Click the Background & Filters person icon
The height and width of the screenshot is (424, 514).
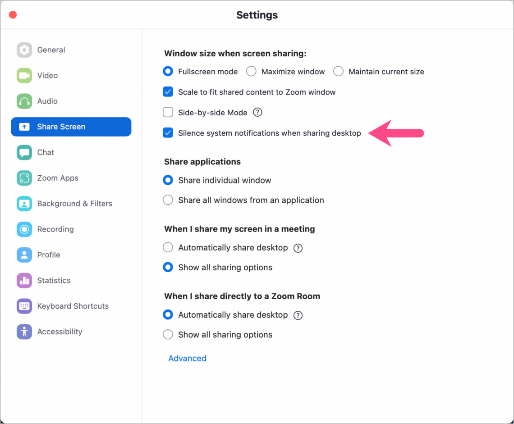pos(24,203)
